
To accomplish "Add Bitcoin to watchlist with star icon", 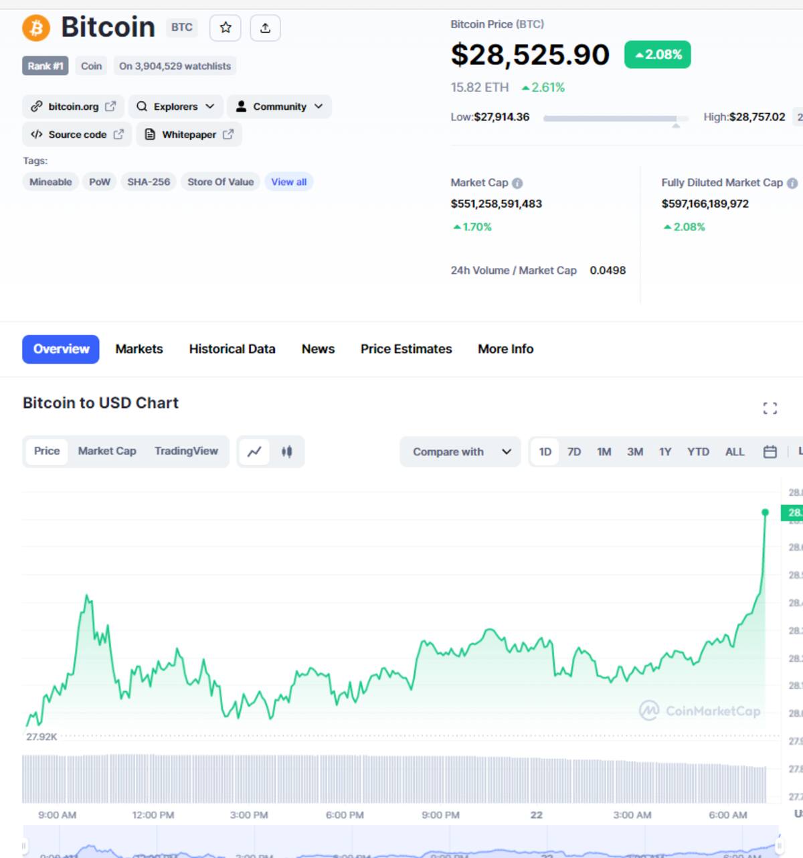I will pos(226,27).
